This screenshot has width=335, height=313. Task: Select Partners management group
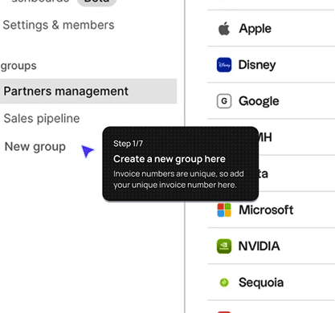[88, 91]
